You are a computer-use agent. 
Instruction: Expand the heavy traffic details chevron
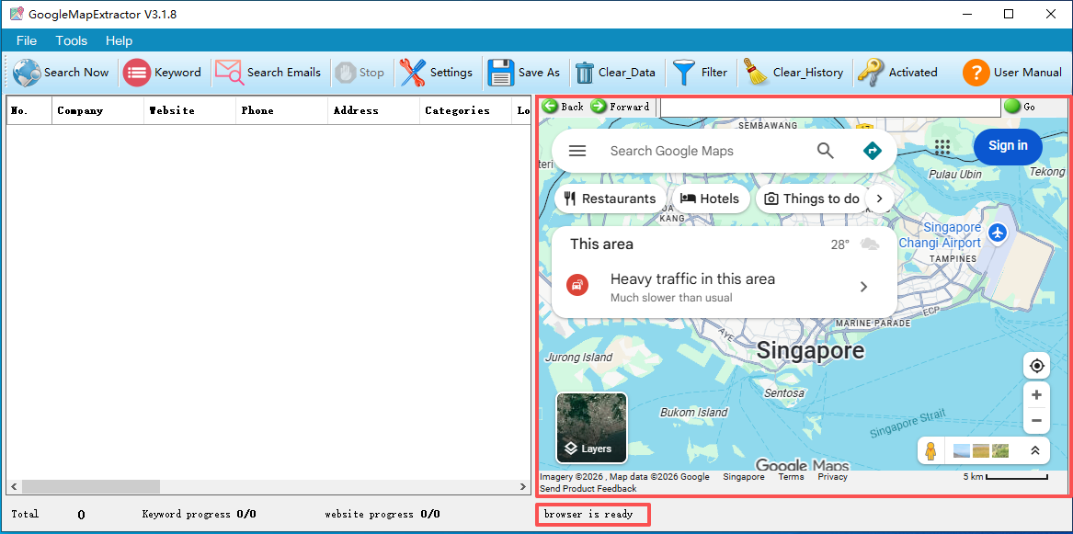coord(863,287)
